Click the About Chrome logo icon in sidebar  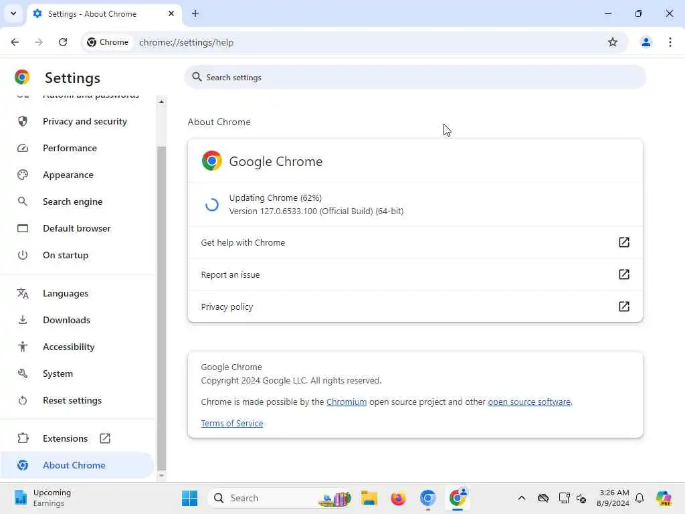(x=23, y=465)
